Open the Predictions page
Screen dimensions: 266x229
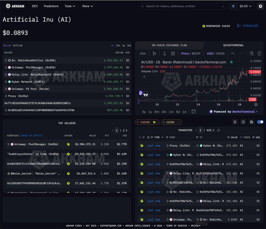(51, 6)
